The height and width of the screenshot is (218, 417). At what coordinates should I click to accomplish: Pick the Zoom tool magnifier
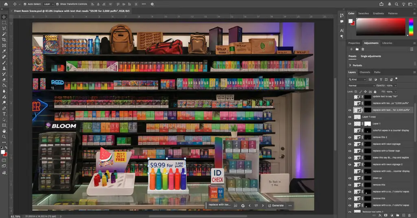(x=4, y=137)
